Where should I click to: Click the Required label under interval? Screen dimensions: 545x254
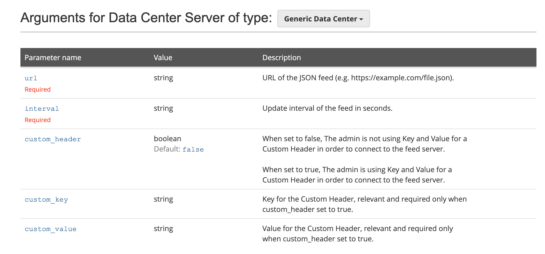click(37, 120)
